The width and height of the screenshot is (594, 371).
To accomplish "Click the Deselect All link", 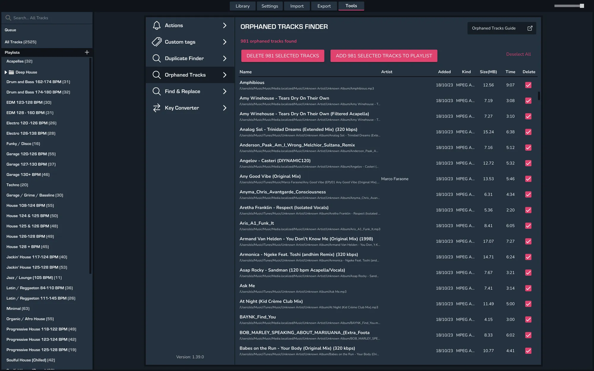I will (x=518, y=54).
